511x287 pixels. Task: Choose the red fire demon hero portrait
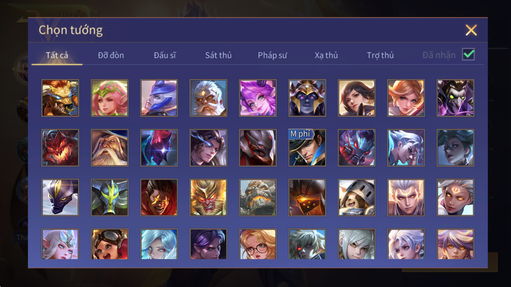60,148
